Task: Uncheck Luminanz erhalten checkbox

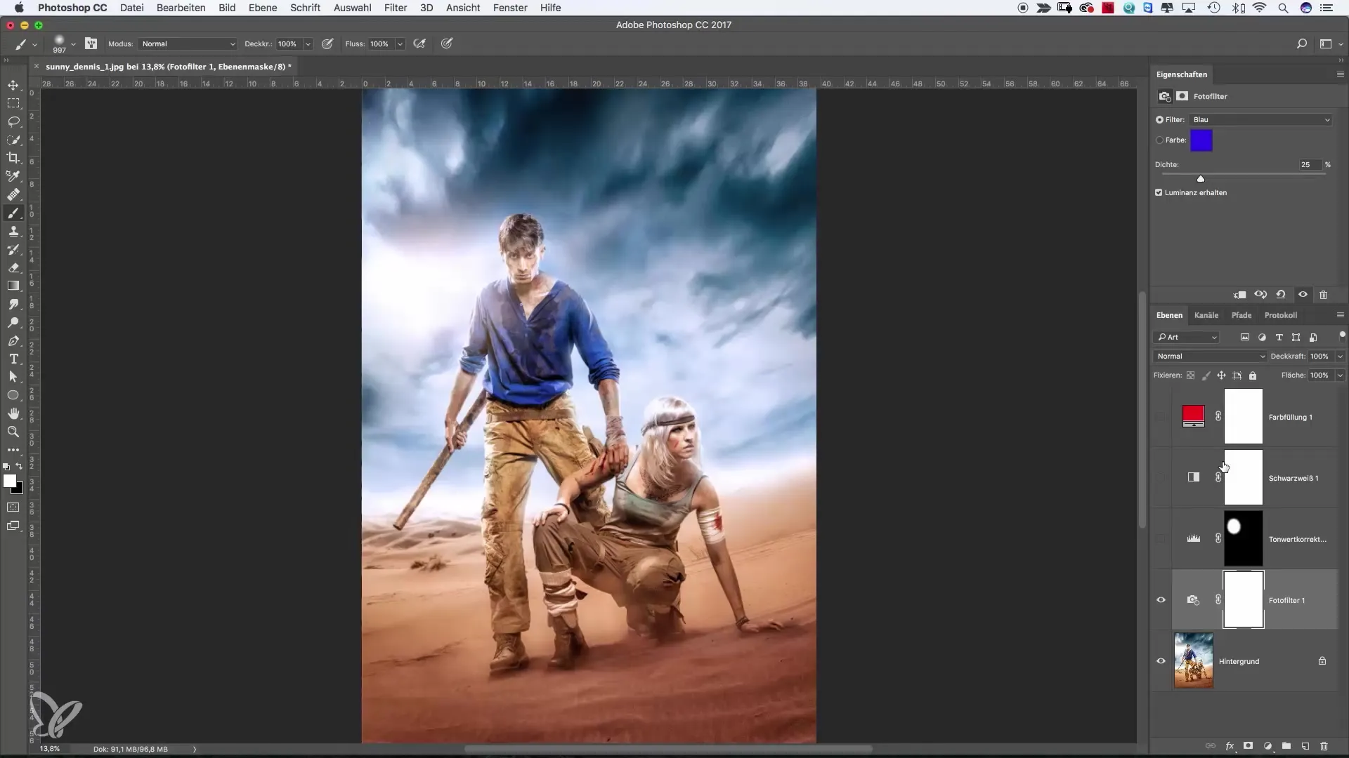Action: pyautogui.click(x=1159, y=192)
